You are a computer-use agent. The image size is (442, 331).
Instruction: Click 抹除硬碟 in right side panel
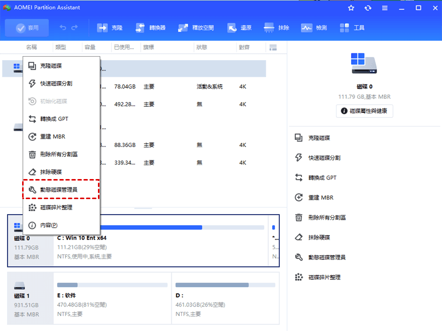[x=319, y=237]
